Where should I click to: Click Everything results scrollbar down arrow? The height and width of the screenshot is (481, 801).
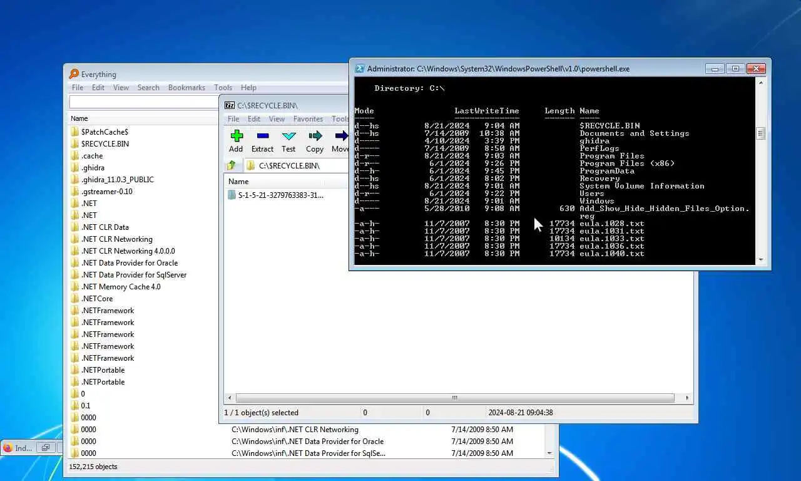(549, 453)
